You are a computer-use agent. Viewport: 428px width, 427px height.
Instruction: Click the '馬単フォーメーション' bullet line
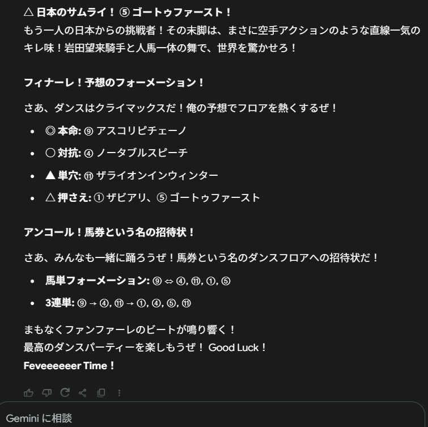click(138, 281)
